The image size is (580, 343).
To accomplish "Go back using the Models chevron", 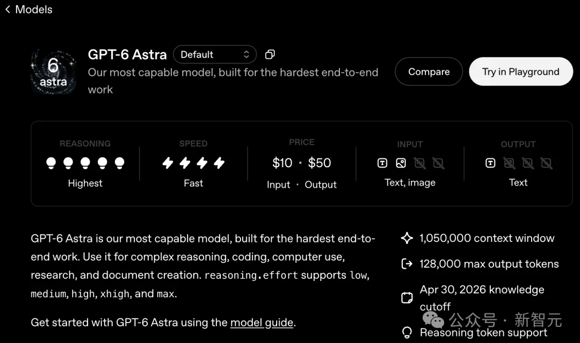I will tap(8, 9).
